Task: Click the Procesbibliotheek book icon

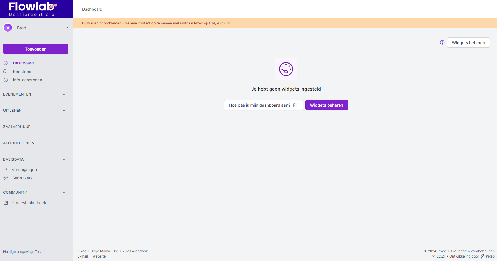Action: 6,203
